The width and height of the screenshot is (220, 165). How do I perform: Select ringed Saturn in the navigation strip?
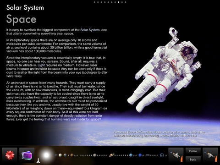[112, 155]
